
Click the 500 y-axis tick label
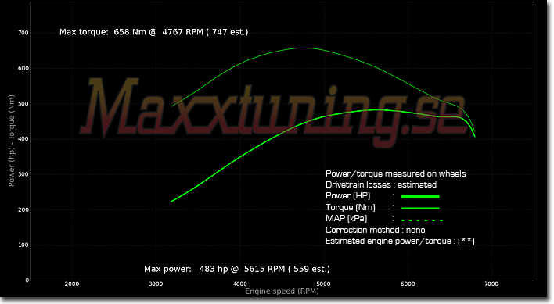pos(23,104)
